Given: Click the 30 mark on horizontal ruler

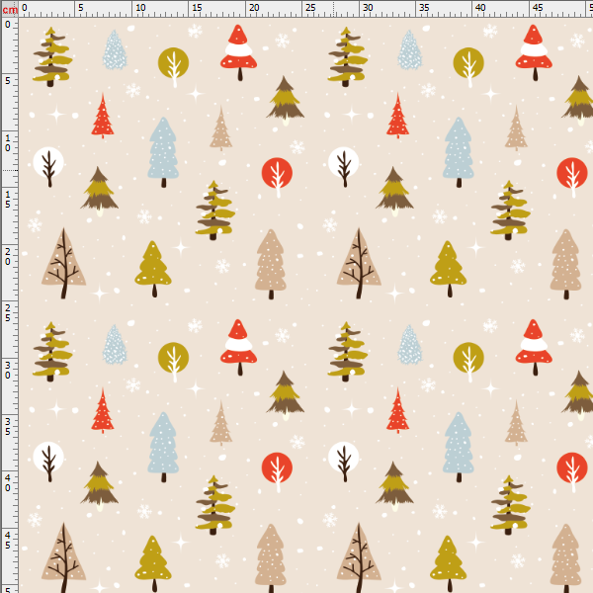Looking at the screenshot, I should tap(368, 8).
